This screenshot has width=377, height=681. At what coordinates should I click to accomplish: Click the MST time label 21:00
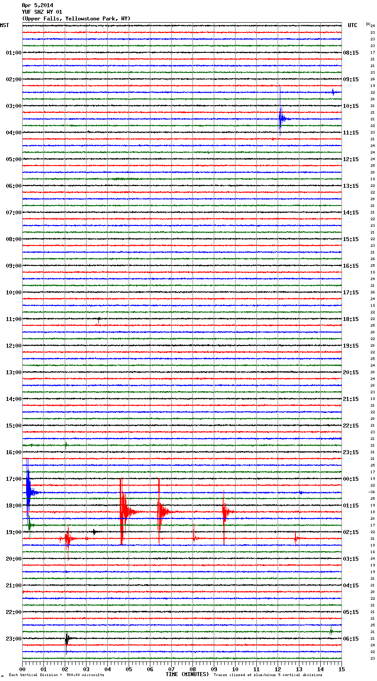tap(13, 586)
